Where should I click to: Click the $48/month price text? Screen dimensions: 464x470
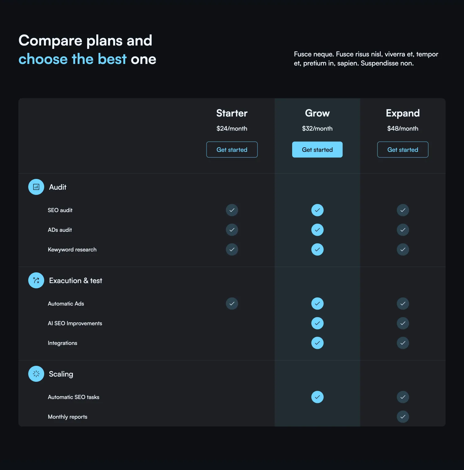[403, 128]
